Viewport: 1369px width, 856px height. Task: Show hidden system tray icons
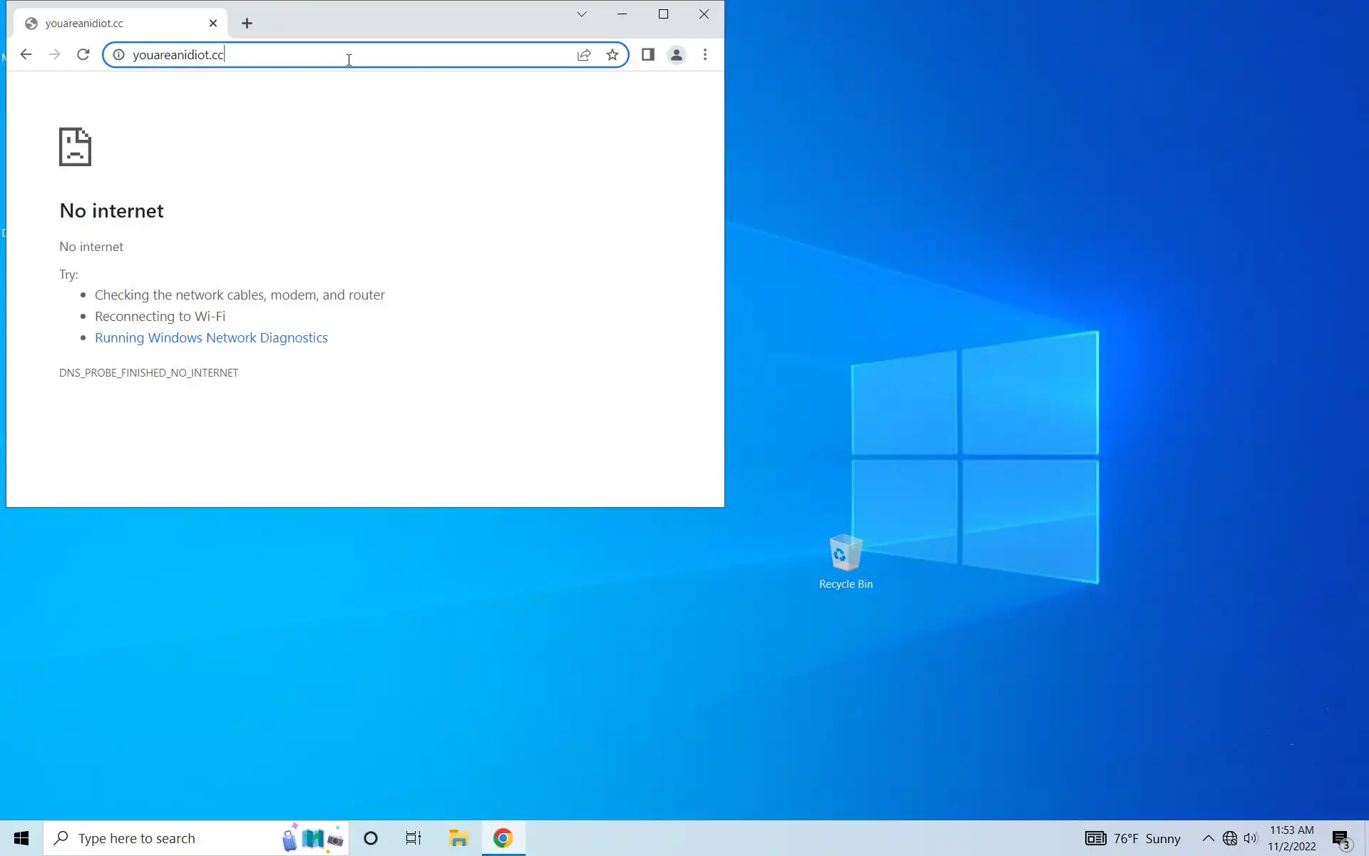(1208, 838)
